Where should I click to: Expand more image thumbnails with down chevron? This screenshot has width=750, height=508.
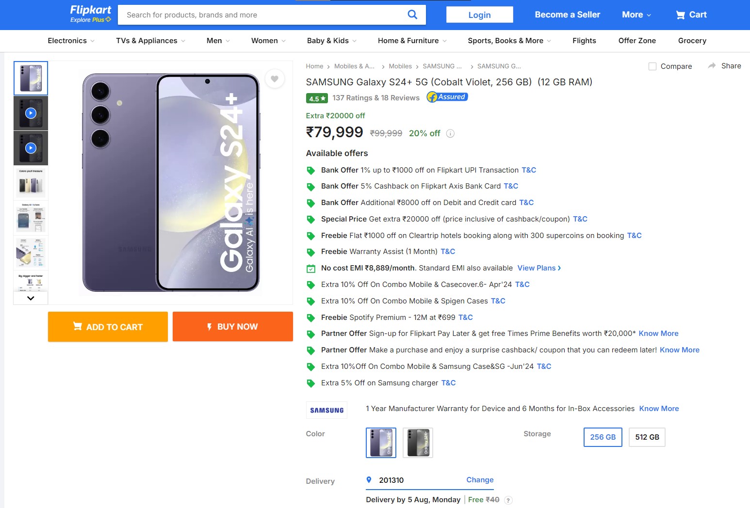(x=30, y=298)
